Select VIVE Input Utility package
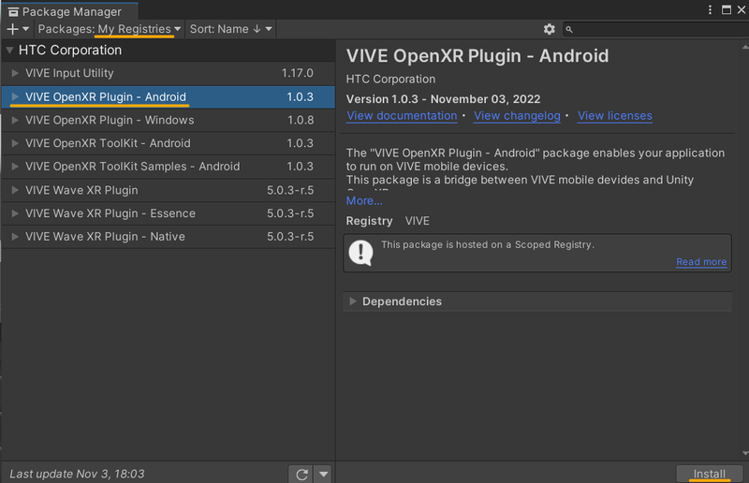 [x=169, y=73]
